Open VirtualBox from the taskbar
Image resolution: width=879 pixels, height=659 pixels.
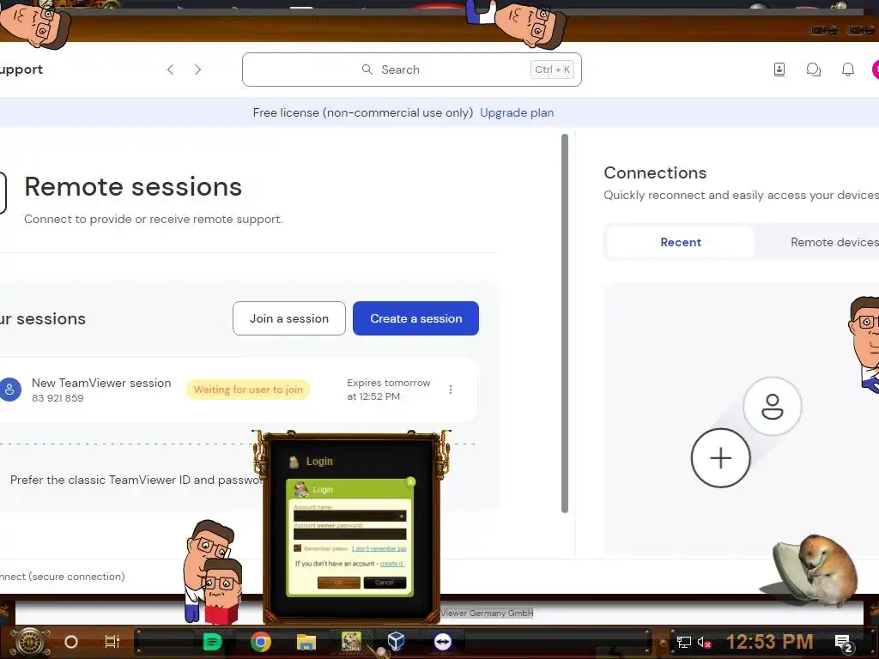396,641
